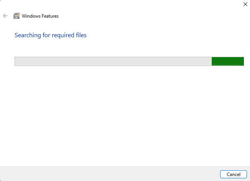Image resolution: width=250 pixels, height=181 pixels.
Task: Go back using the back arrow
Action: (5, 16)
